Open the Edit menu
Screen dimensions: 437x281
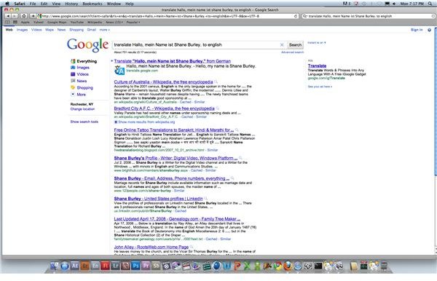(x=44, y=4)
